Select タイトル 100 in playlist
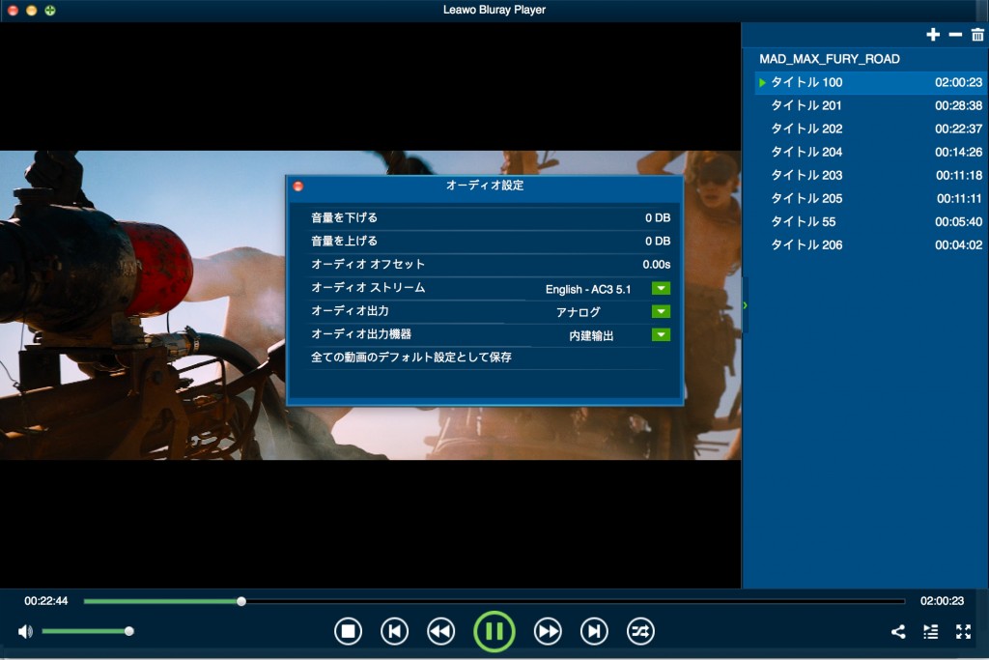This screenshot has height=660, width=989. point(870,83)
